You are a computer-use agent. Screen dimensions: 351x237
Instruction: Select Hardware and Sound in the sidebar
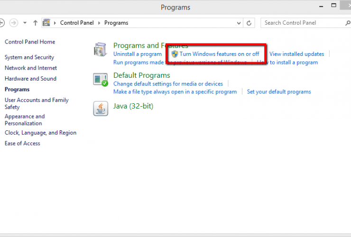click(30, 79)
